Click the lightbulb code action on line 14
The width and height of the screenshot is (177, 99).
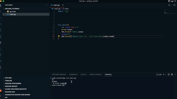59,36
